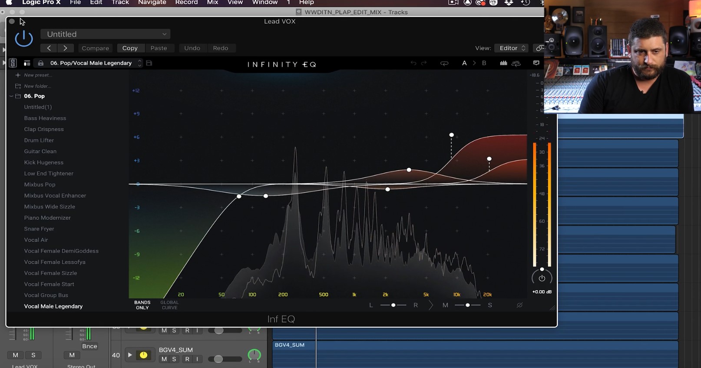Screen dimensions: 701x368
Task: Select the high-pass filter band node
Action: click(x=239, y=196)
